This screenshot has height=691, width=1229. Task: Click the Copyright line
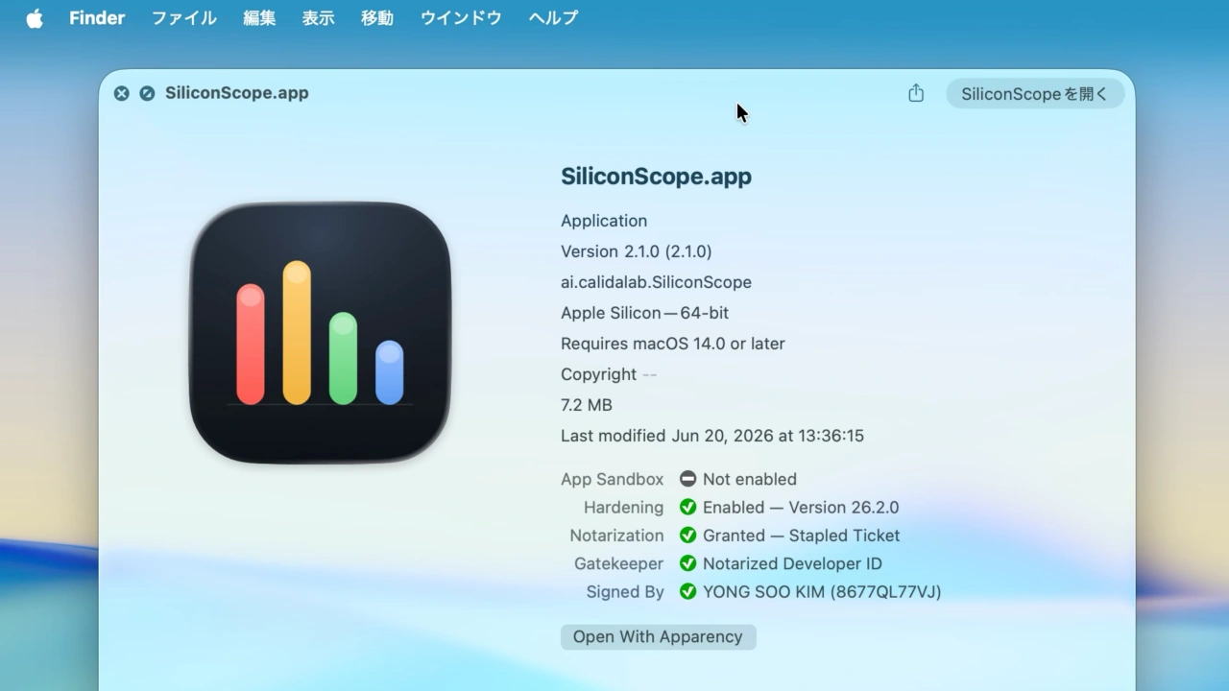click(x=609, y=374)
